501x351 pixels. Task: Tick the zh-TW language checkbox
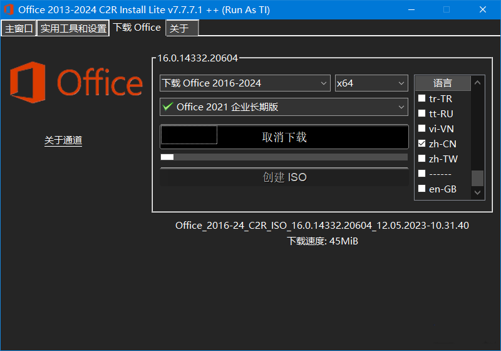tap(422, 159)
